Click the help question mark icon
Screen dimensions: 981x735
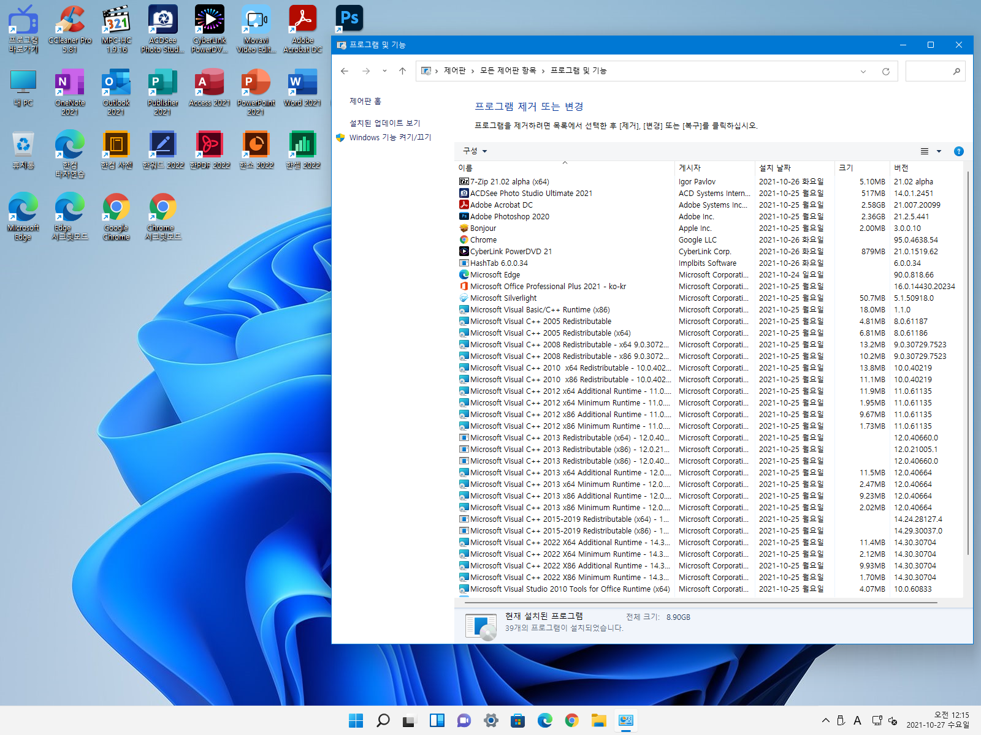click(x=959, y=151)
